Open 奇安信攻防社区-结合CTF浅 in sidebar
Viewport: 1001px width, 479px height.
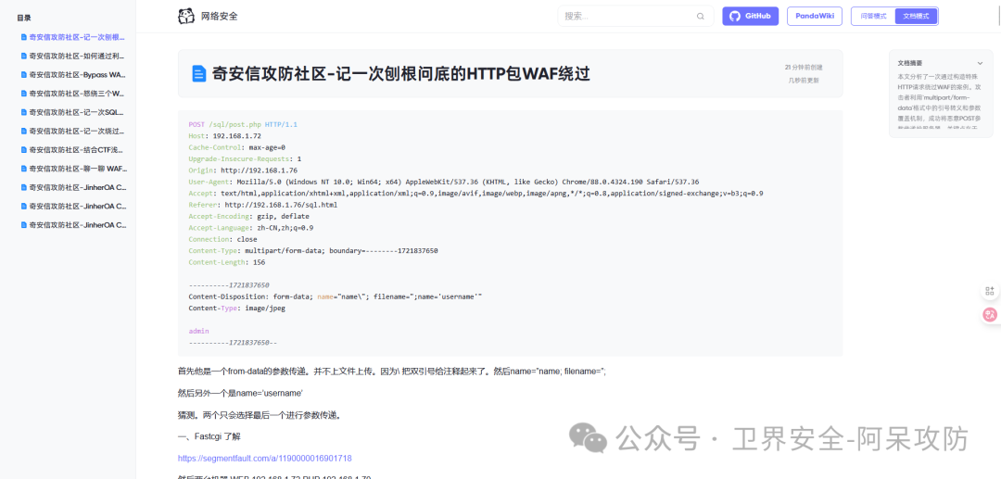click(x=77, y=150)
